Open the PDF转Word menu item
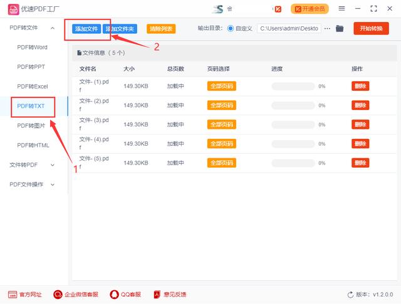 coord(32,47)
